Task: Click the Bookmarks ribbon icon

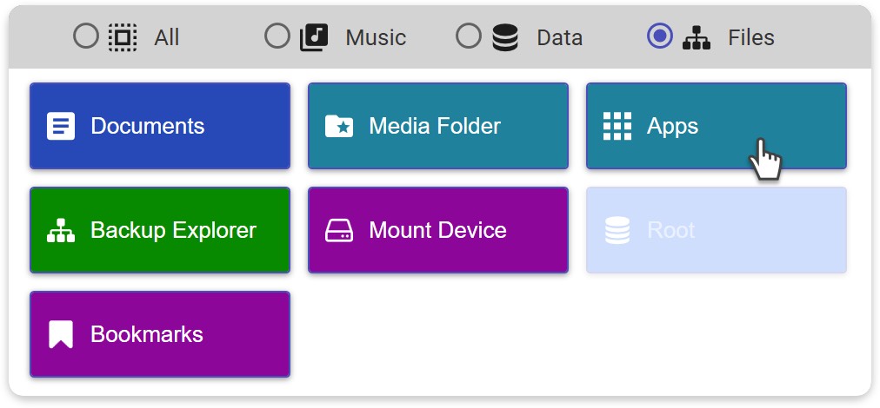Action: (61, 334)
